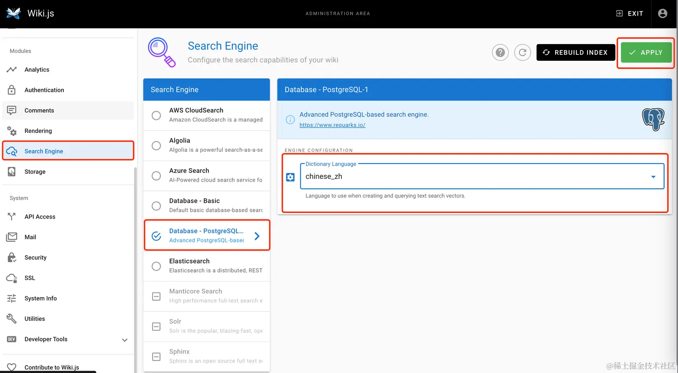Image resolution: width=678 pixels, height=373 pixels.
Task: Click the Analytics chart icon in sidebar
Action: pos(12,69)
